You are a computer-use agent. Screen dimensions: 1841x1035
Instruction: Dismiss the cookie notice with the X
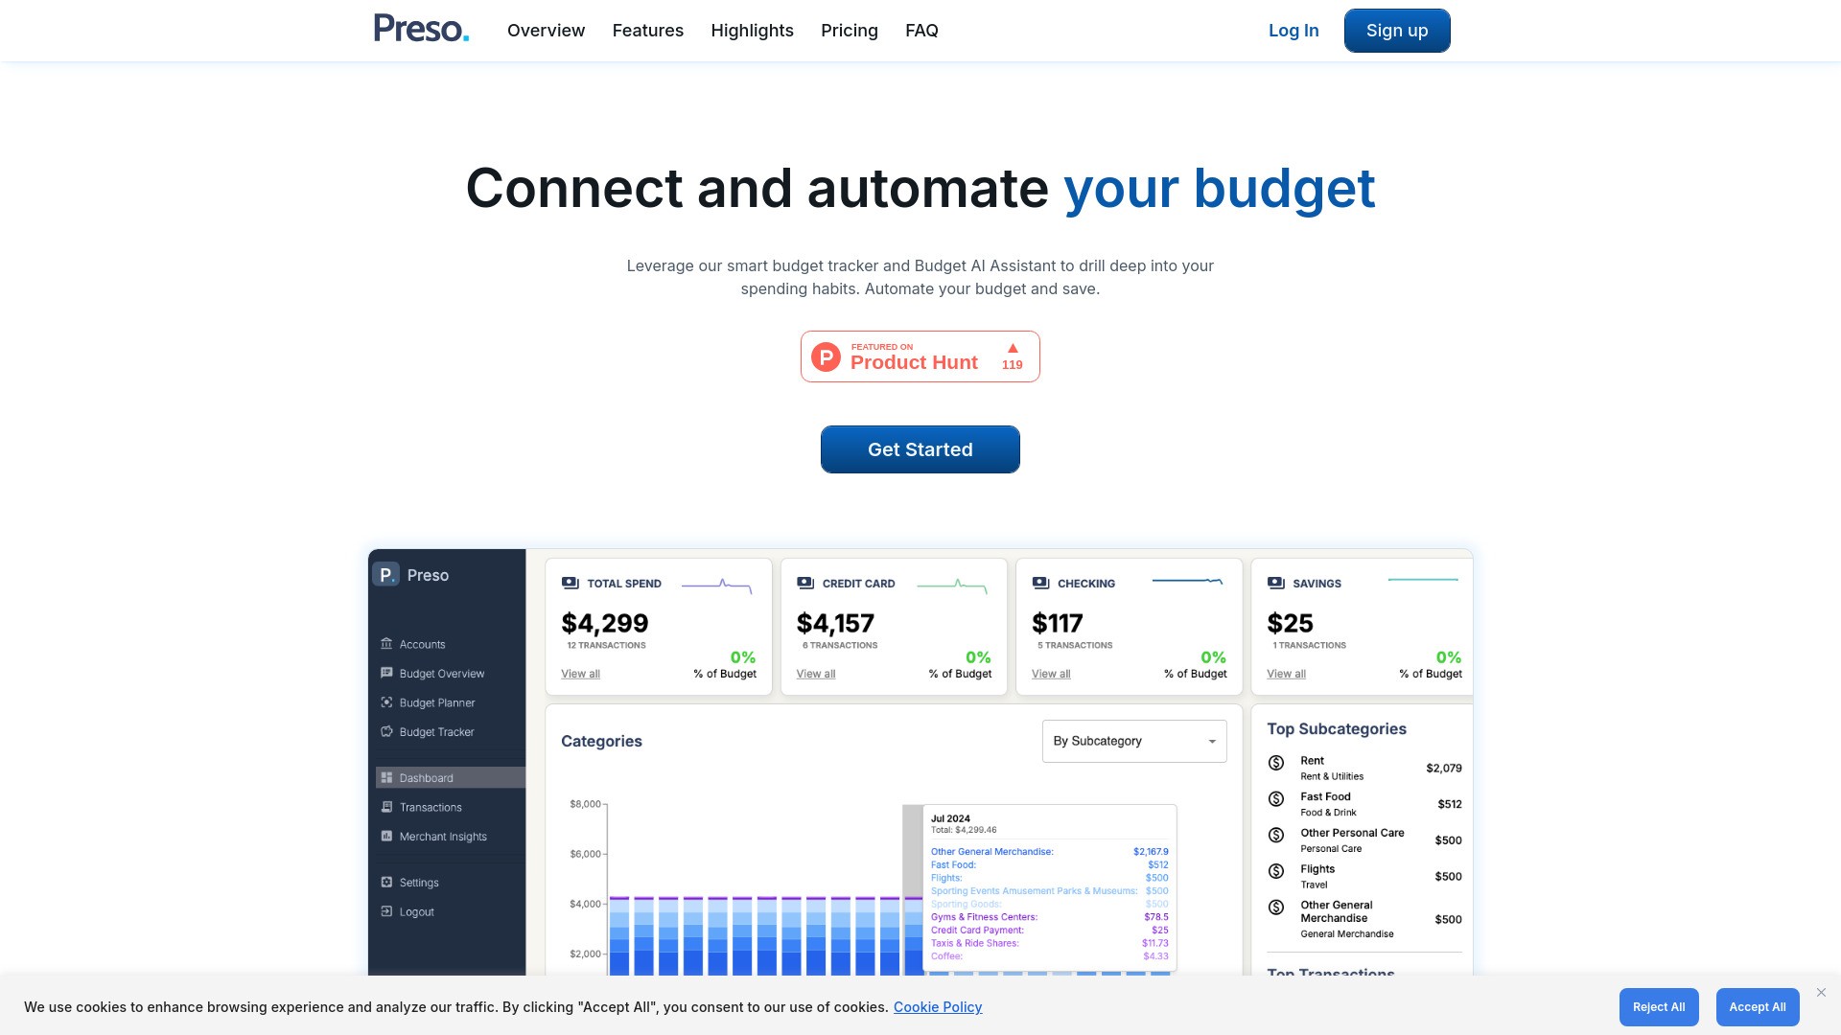click(1821, 992)
